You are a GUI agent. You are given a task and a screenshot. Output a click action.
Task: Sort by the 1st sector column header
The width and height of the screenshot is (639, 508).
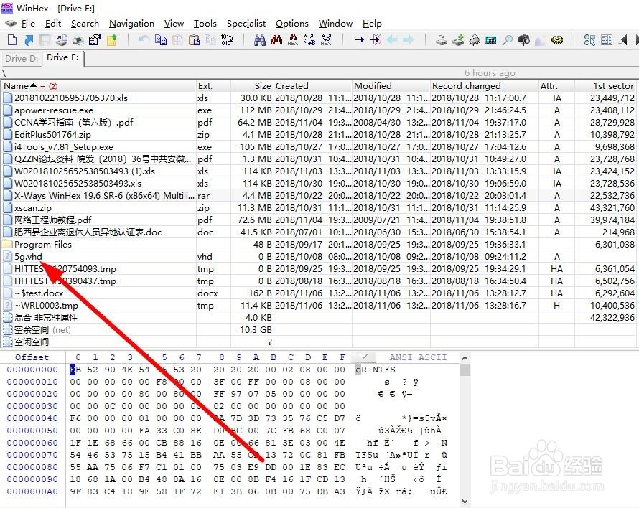click(606, 86)
